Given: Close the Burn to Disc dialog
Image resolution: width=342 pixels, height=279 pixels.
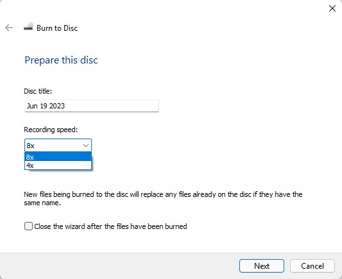Looking at the screenshot, I should [332, 8].
